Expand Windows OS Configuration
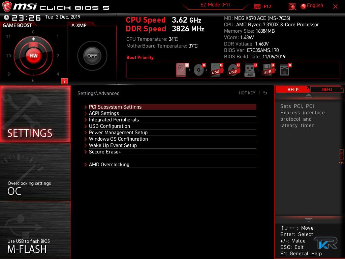345x259 pixels. tap(170, 139)
